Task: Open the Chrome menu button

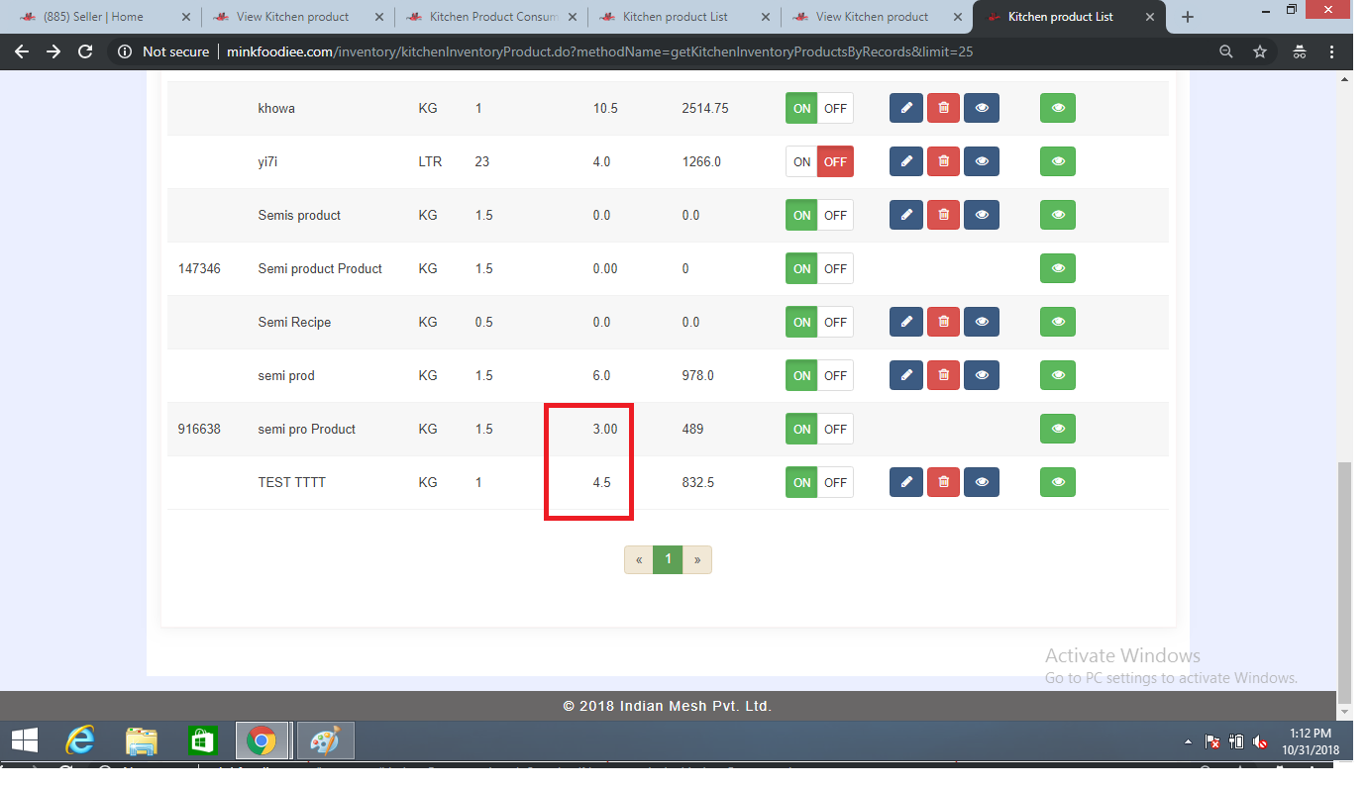Action: tap(1333, 51)
